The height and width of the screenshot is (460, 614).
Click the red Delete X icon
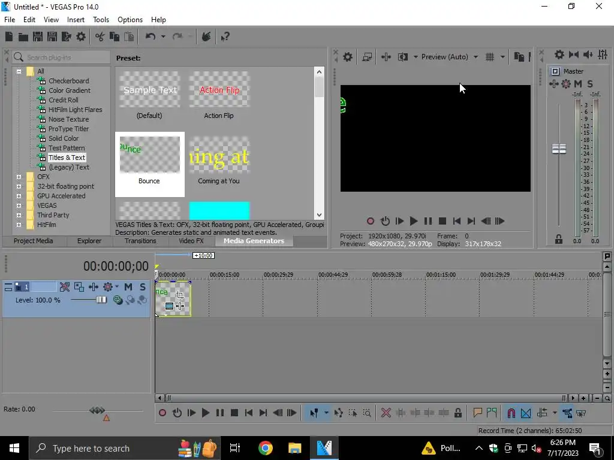[386, 413]
